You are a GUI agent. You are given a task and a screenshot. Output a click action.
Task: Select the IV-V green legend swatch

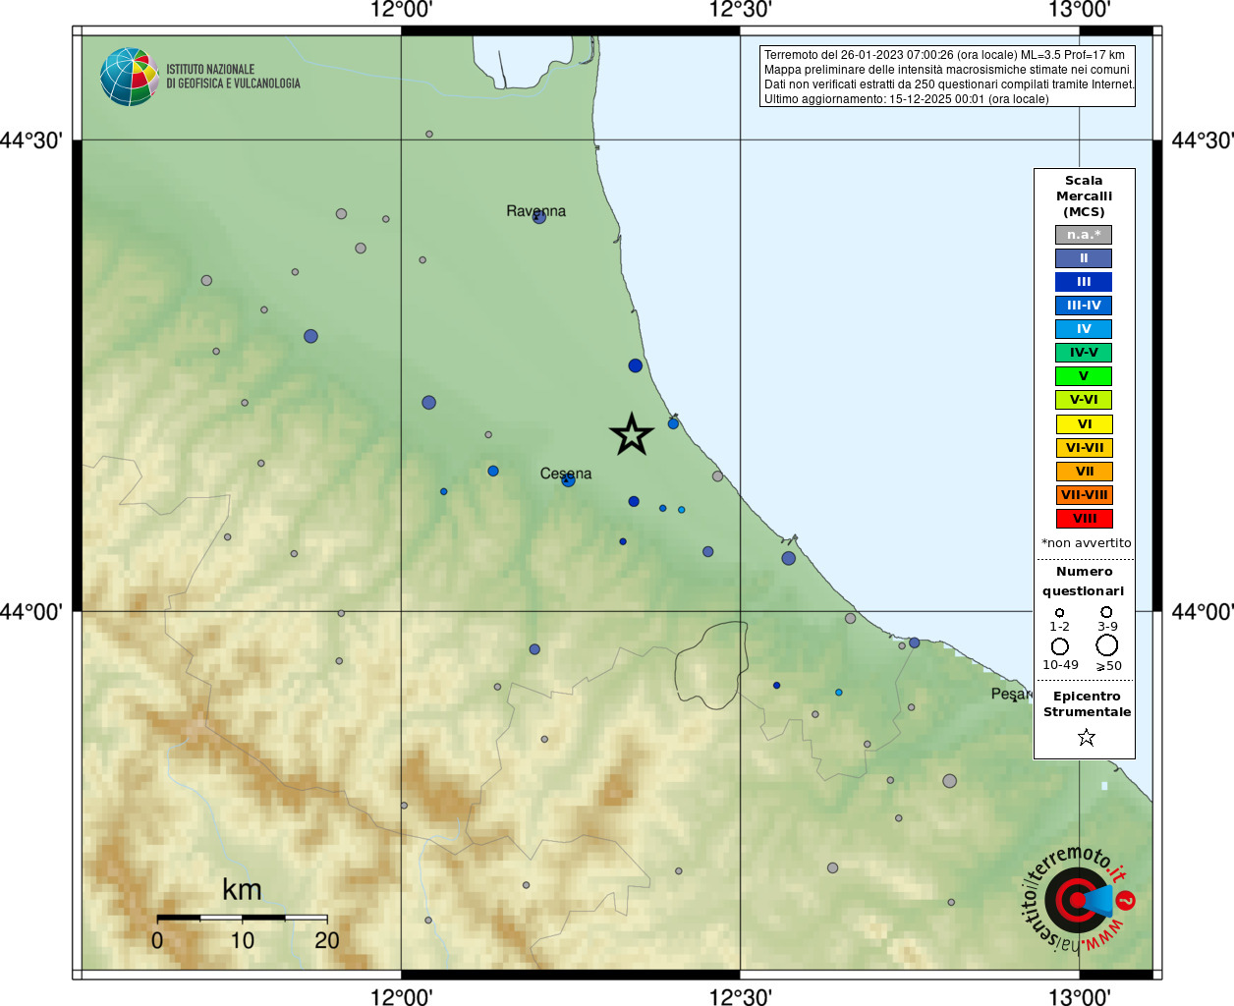(x=1084, y=353)
